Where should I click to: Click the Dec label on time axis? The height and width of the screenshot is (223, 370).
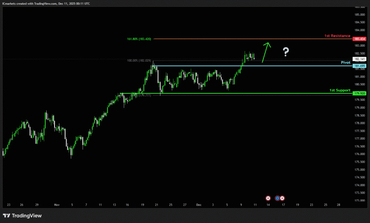[199, 205]
